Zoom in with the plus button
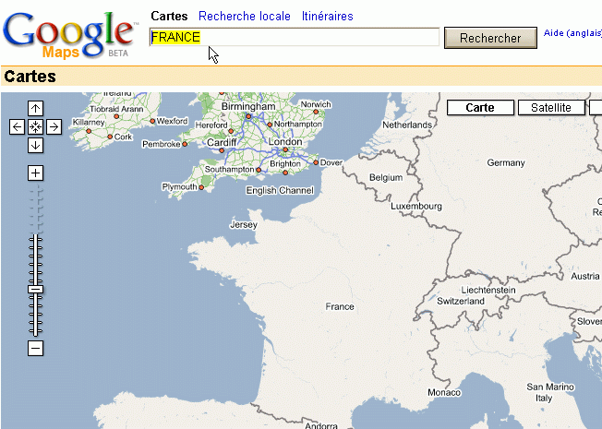Viewport: 602px width, 429px height. (x=35, y=173)
